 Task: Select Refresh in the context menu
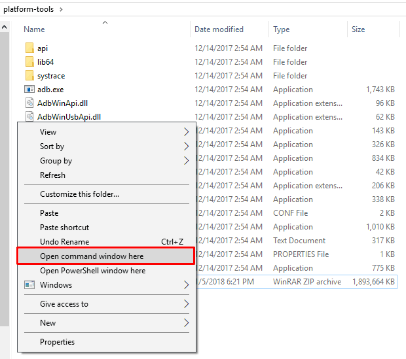[x=105, y=175]
